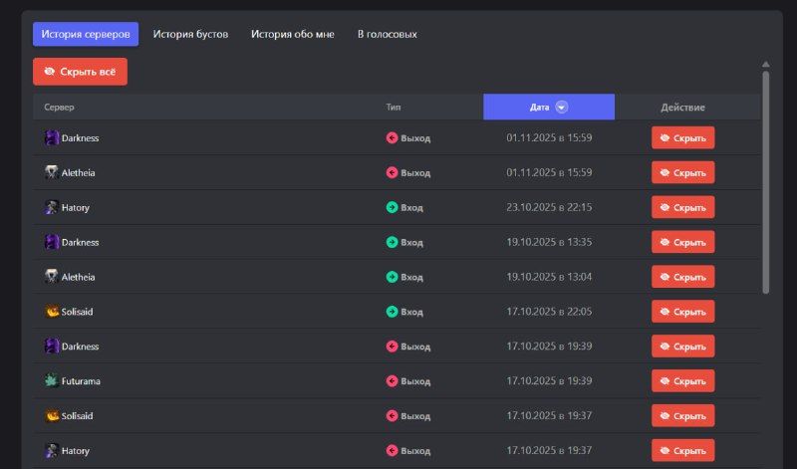Click the green Вход icon in the Hatory row
The height and width of the screenshot is (469, 797).
(392, 207)
